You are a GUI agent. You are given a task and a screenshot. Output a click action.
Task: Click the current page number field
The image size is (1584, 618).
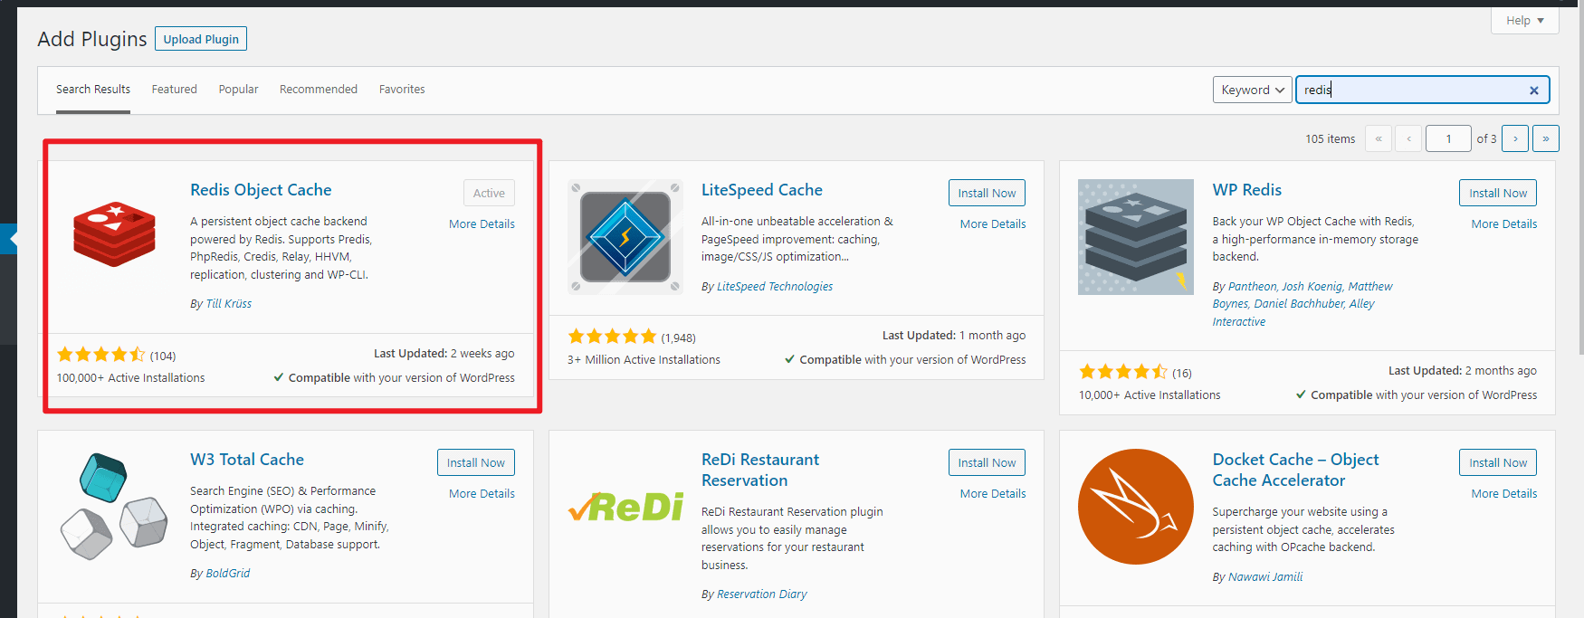1447,138
